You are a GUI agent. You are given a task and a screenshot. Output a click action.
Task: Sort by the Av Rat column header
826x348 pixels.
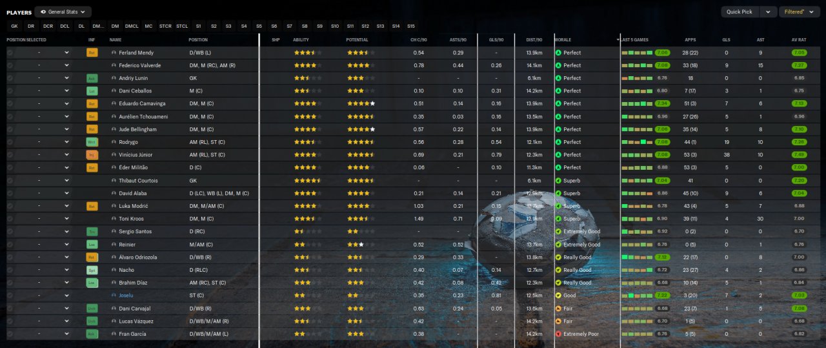(799, 40)
